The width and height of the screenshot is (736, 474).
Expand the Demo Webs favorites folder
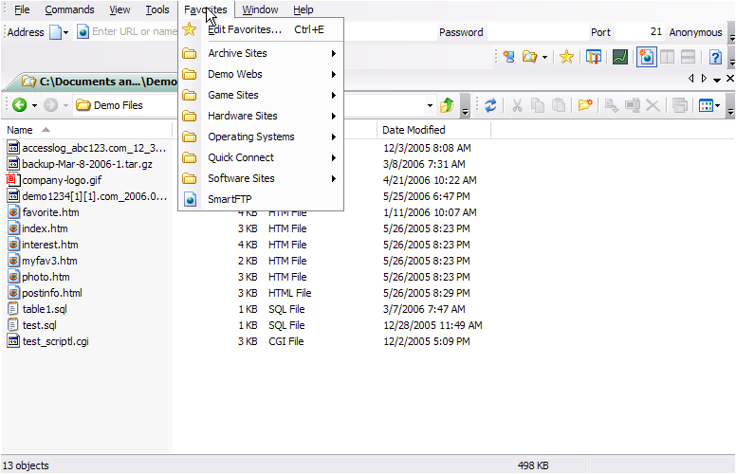click(x=261, y=74)
